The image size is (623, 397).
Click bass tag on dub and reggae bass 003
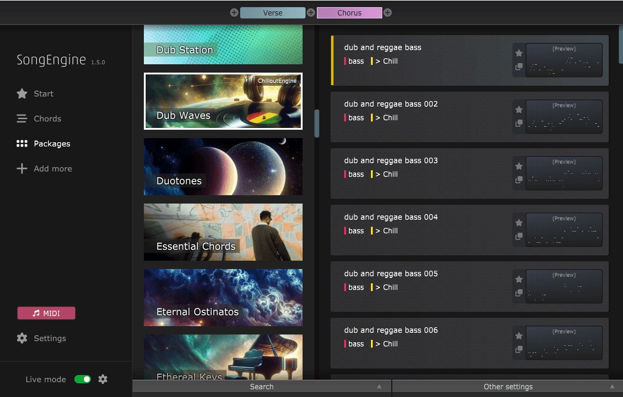click(354, 174)
